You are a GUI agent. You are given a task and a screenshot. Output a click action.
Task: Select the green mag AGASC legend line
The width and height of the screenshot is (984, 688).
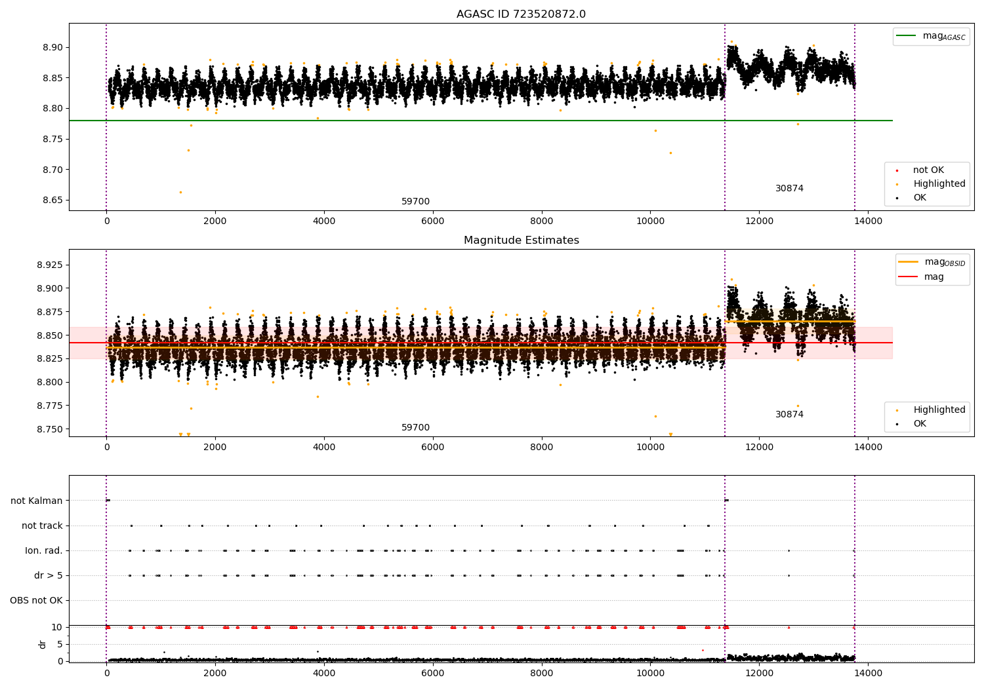coord(906,36)
